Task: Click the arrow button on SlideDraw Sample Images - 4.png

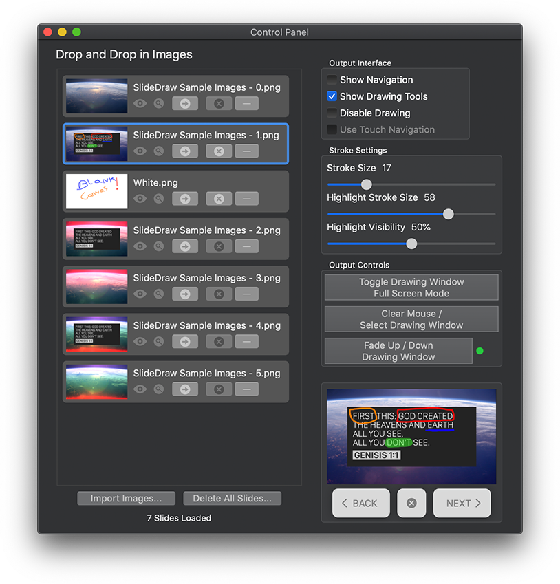Action: (185, 342)
